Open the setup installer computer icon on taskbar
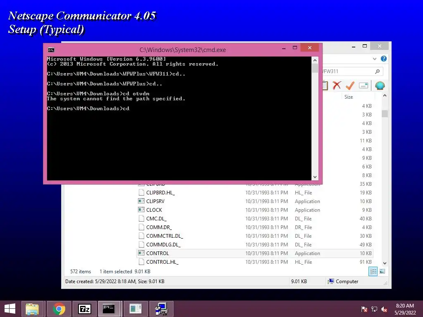 coord(162,309)
